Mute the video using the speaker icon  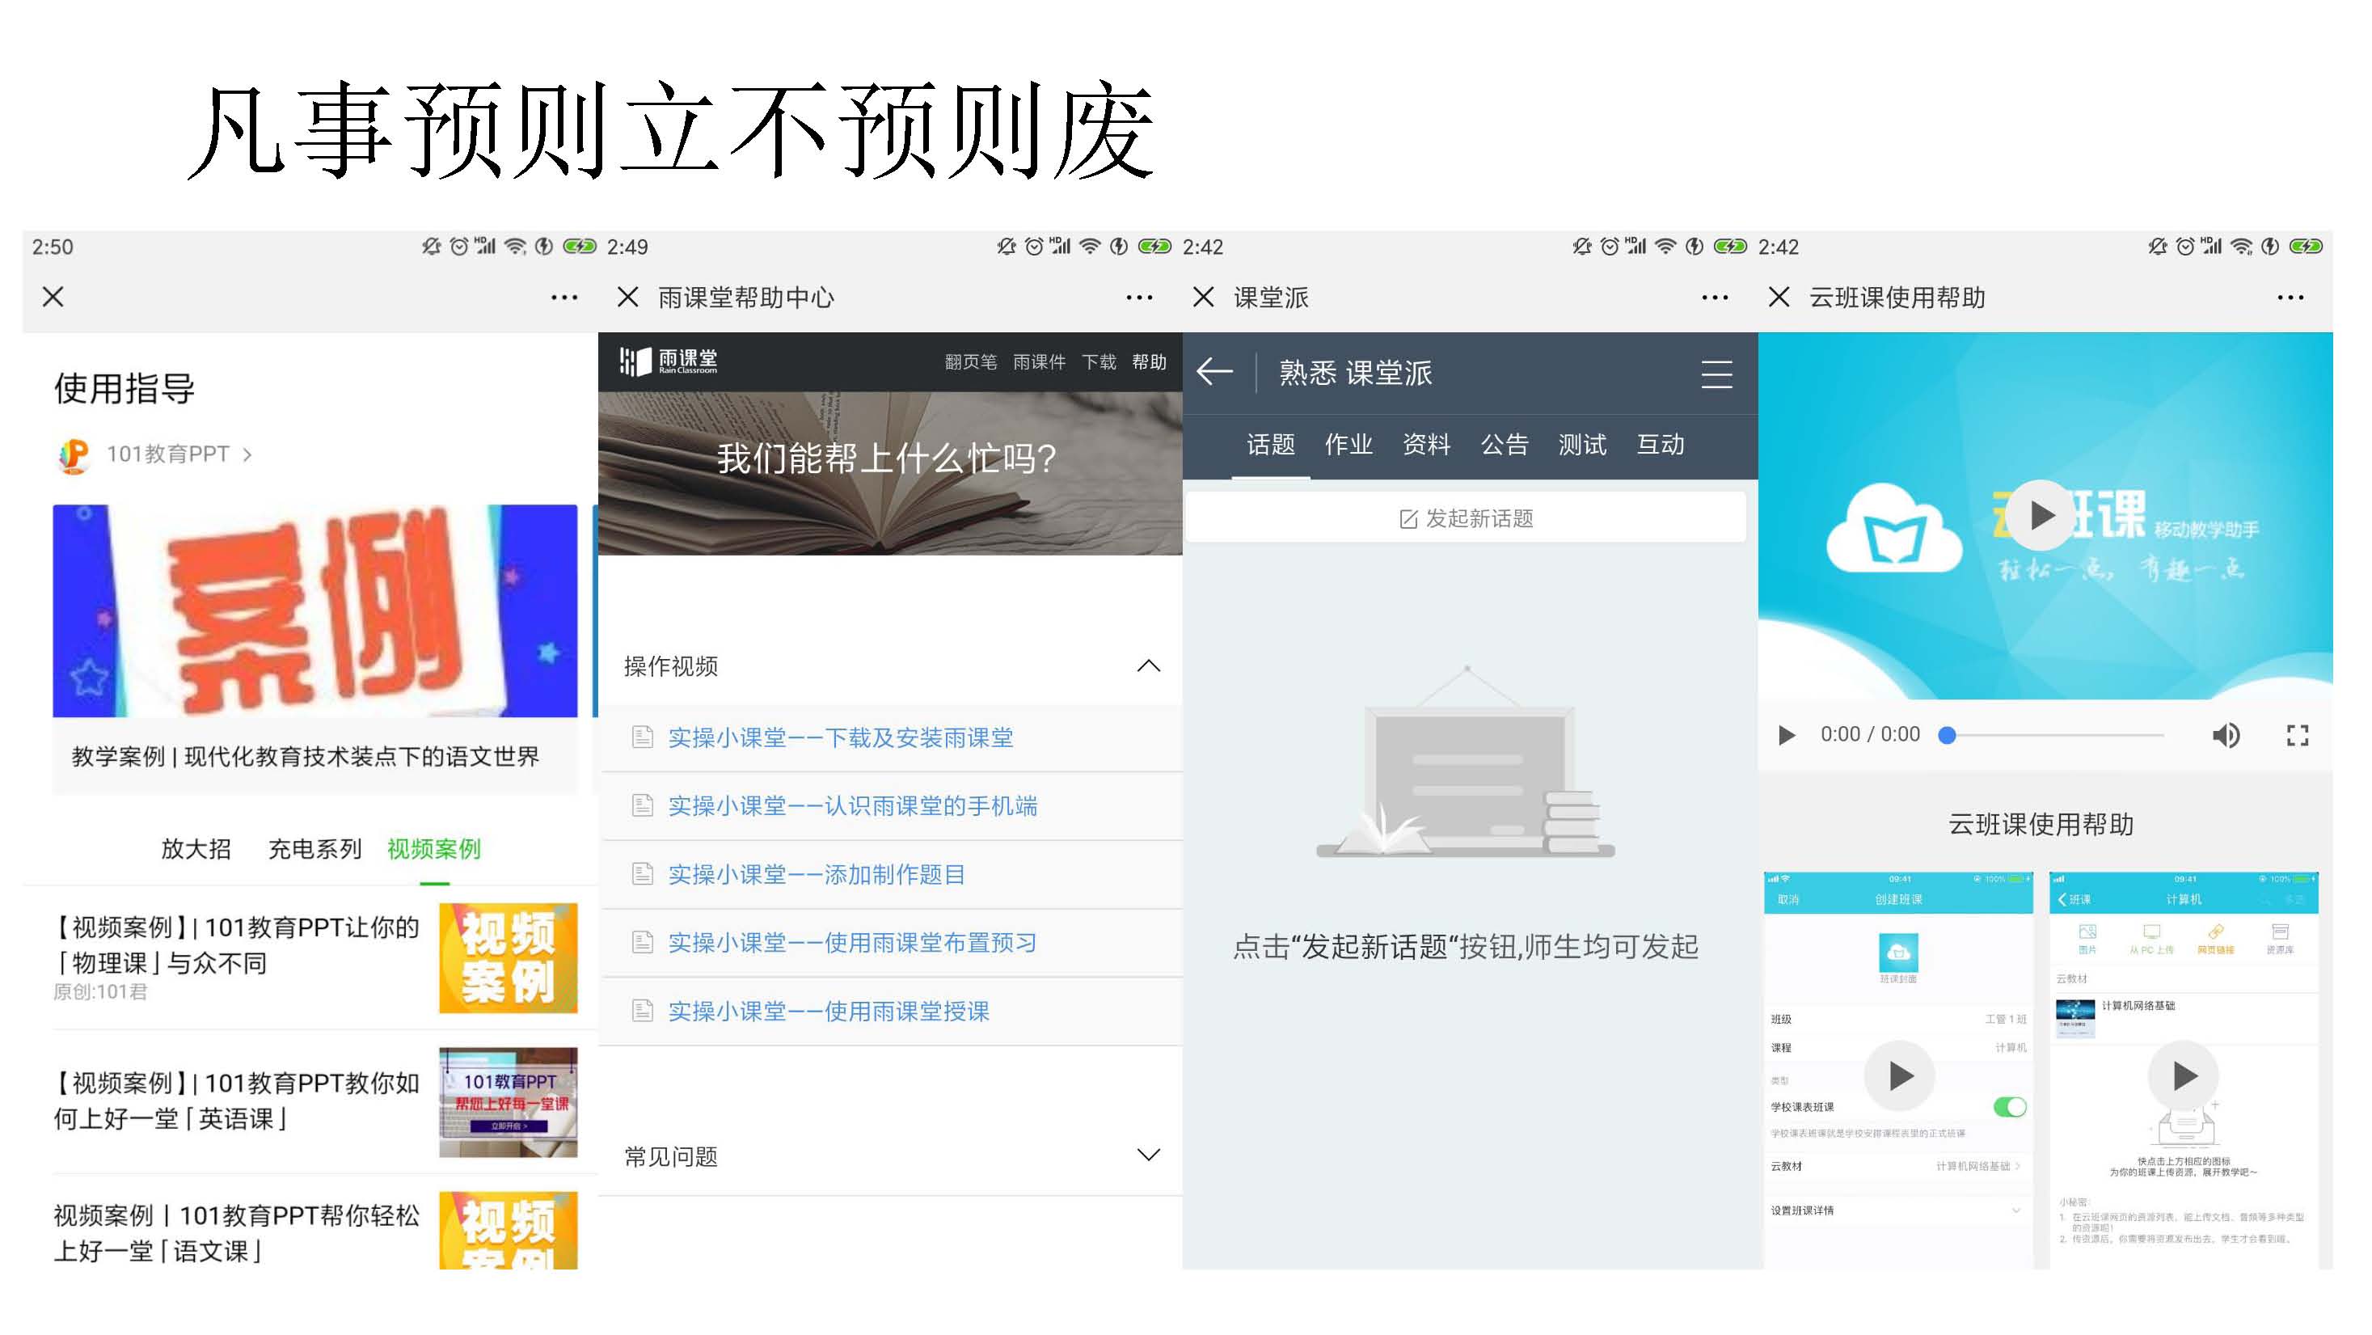point(2226,735)
